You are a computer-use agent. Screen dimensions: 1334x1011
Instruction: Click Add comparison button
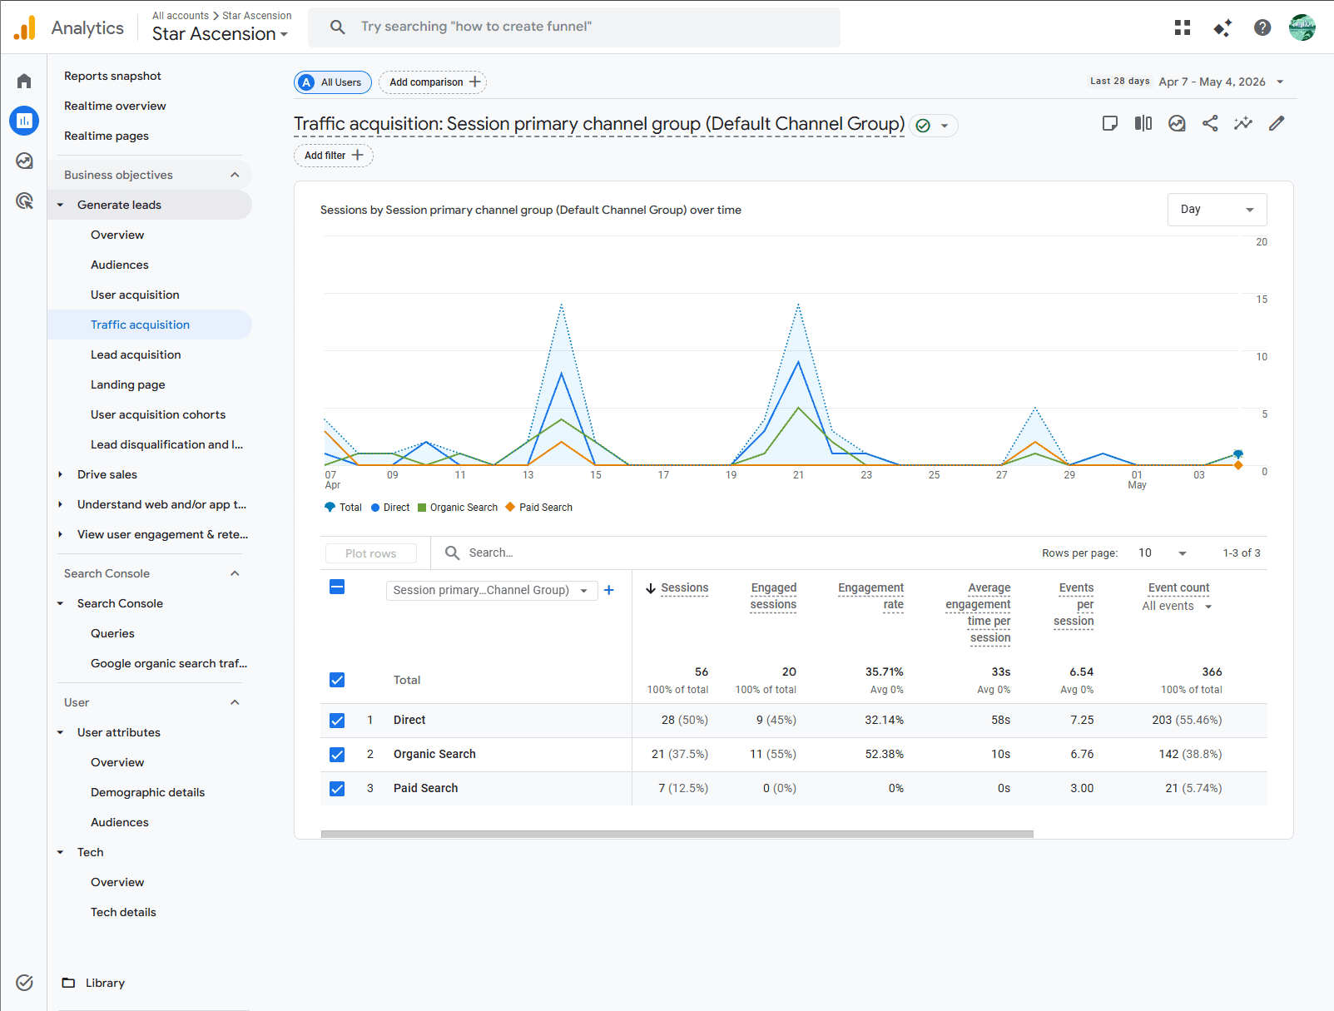(x=433, y=82)
